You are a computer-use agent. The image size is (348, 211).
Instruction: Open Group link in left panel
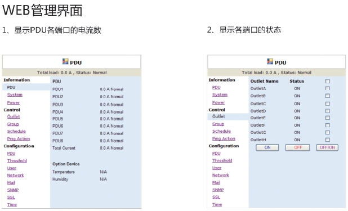pos(13,124)
